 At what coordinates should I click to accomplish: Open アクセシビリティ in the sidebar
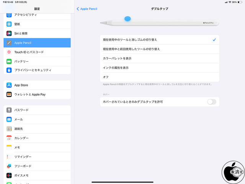tap(37, 15)
